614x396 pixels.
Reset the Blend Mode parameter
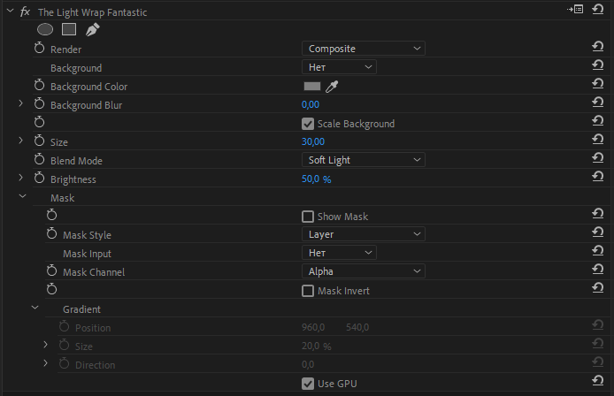click(597, 160)
